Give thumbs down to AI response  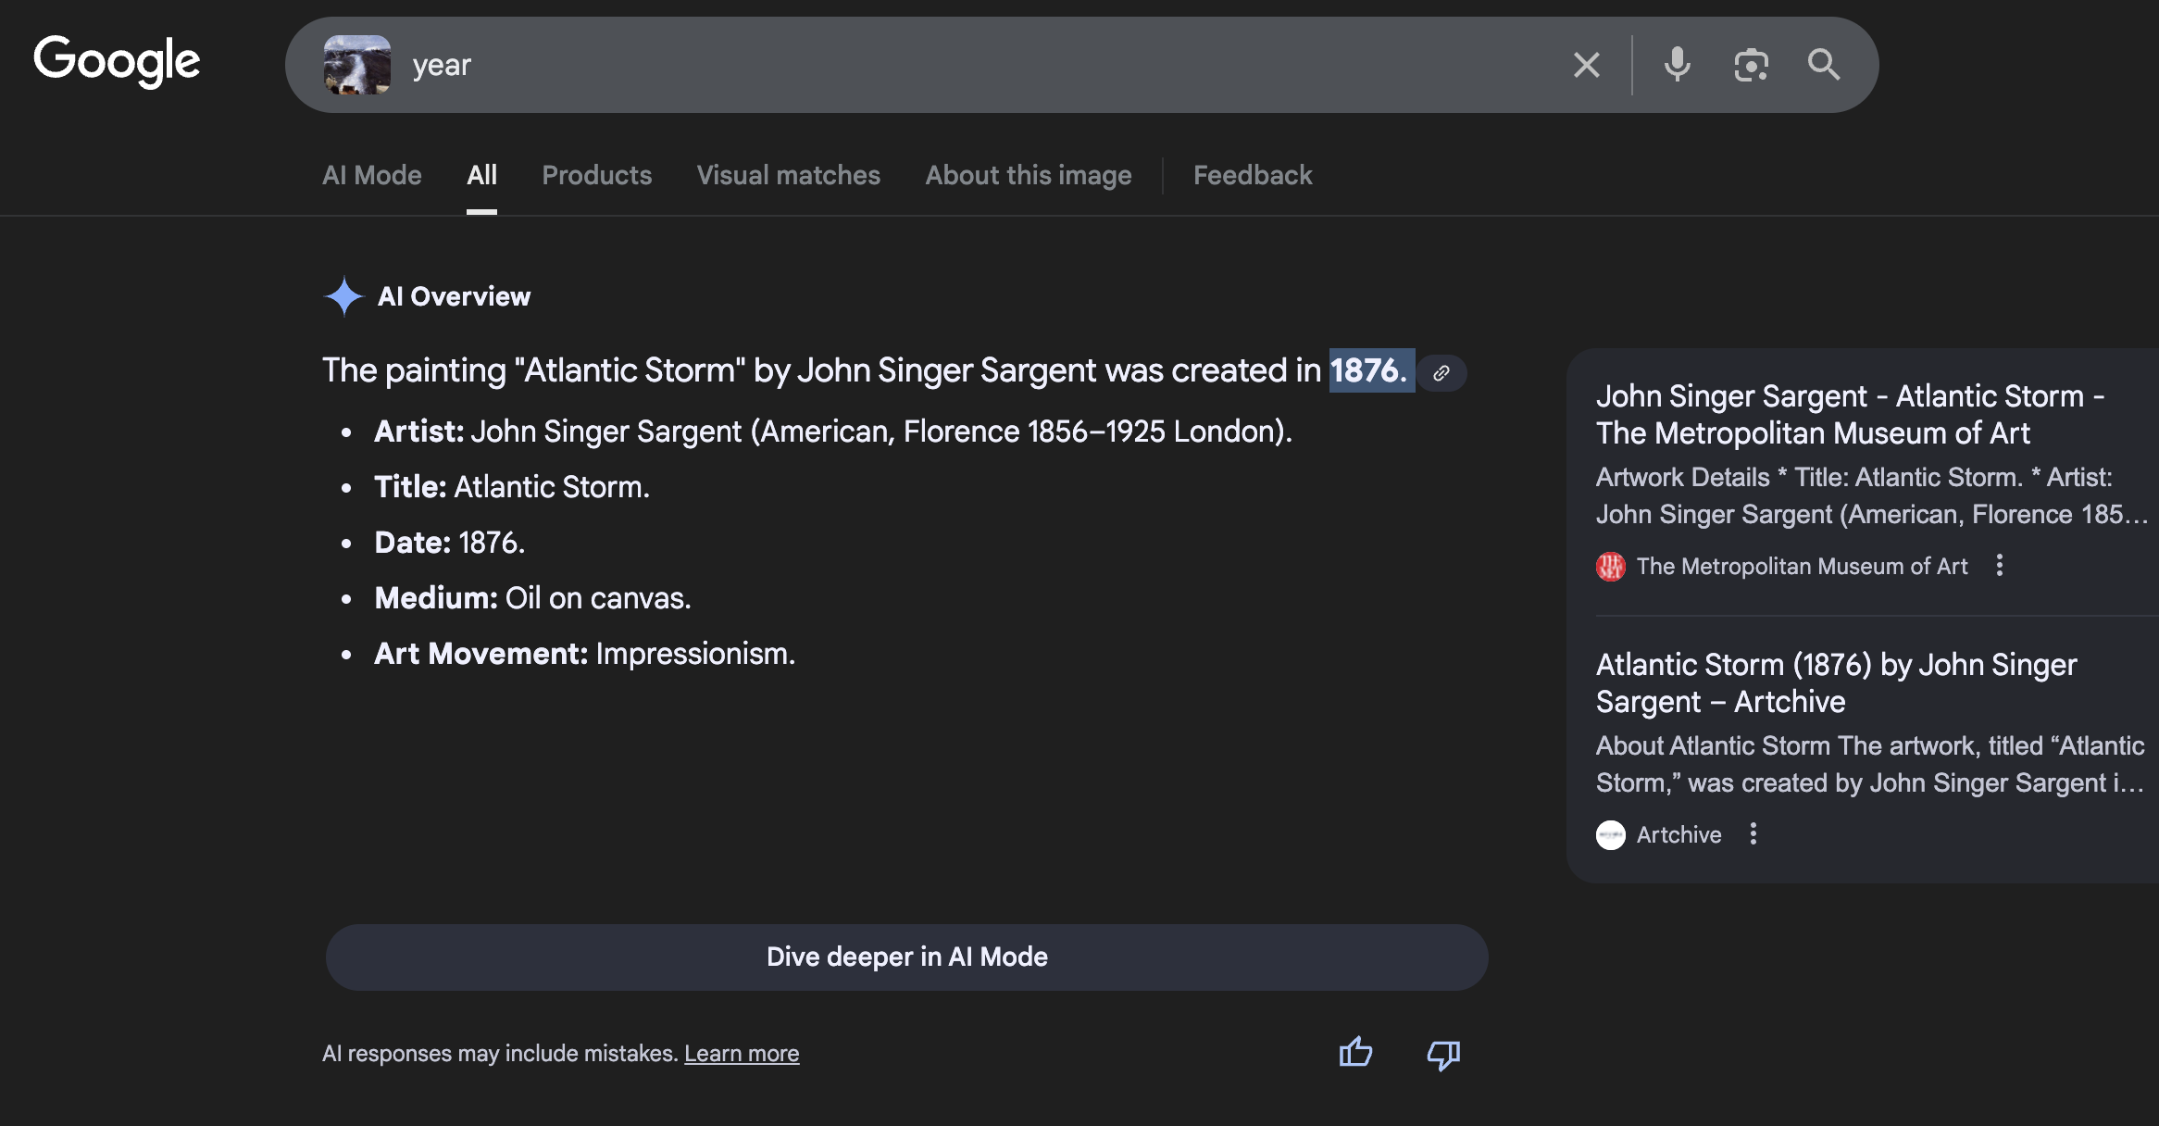coord(1443,1055)
